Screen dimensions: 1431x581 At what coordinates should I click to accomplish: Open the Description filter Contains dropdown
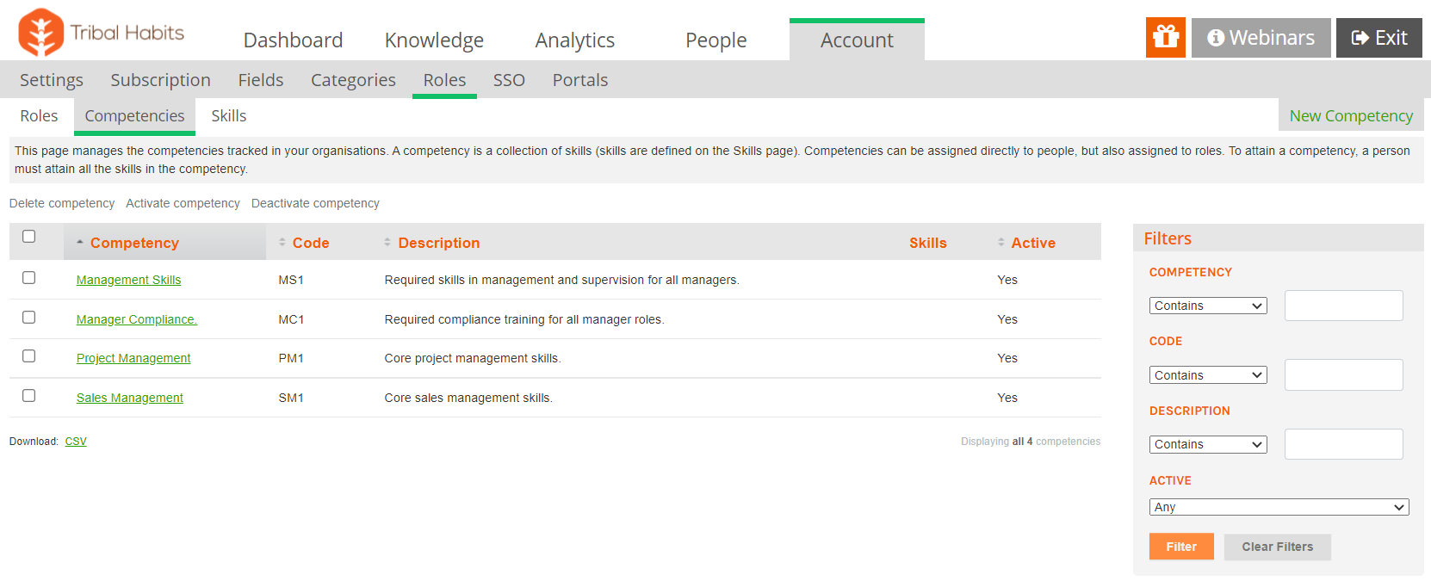pos(1208,444)
